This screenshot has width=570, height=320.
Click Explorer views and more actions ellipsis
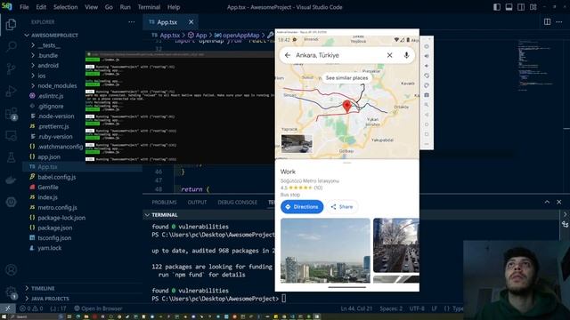(131, 22)
